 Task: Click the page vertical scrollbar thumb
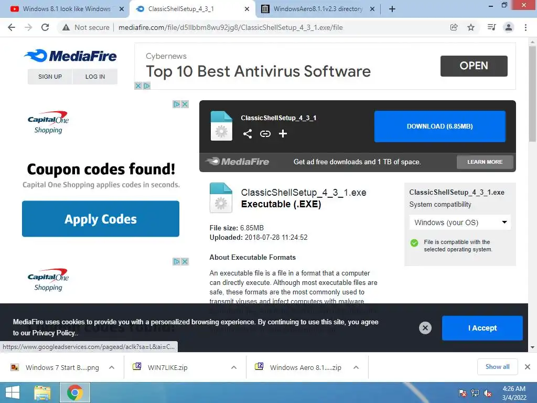532,93
